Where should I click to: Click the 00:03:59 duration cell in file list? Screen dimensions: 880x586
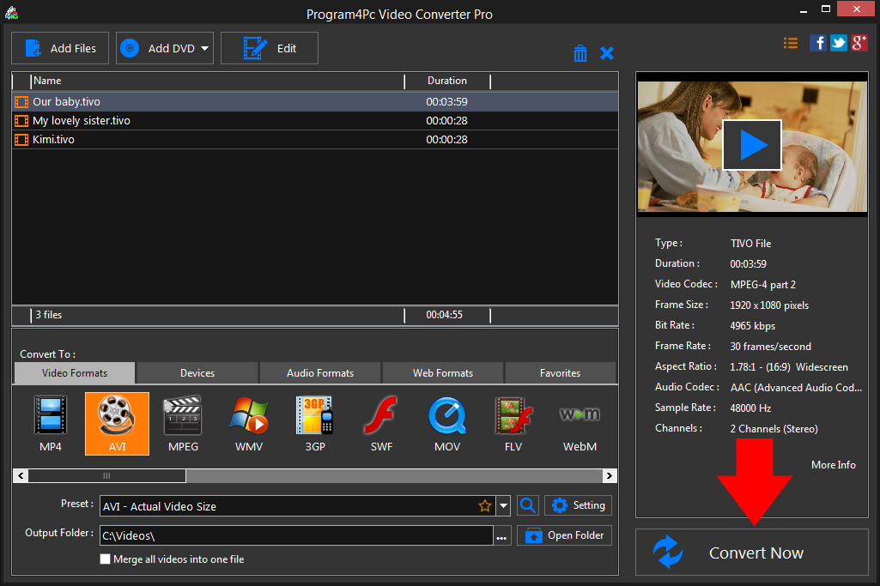click(x=446, y=102)
